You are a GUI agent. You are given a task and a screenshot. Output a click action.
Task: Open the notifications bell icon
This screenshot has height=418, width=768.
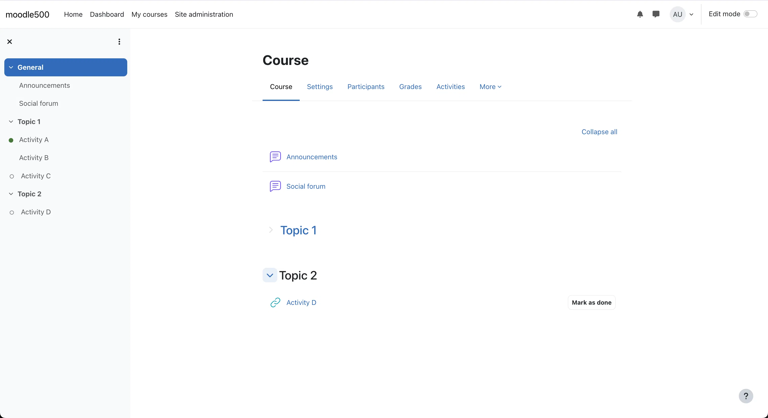coord(640,14)
